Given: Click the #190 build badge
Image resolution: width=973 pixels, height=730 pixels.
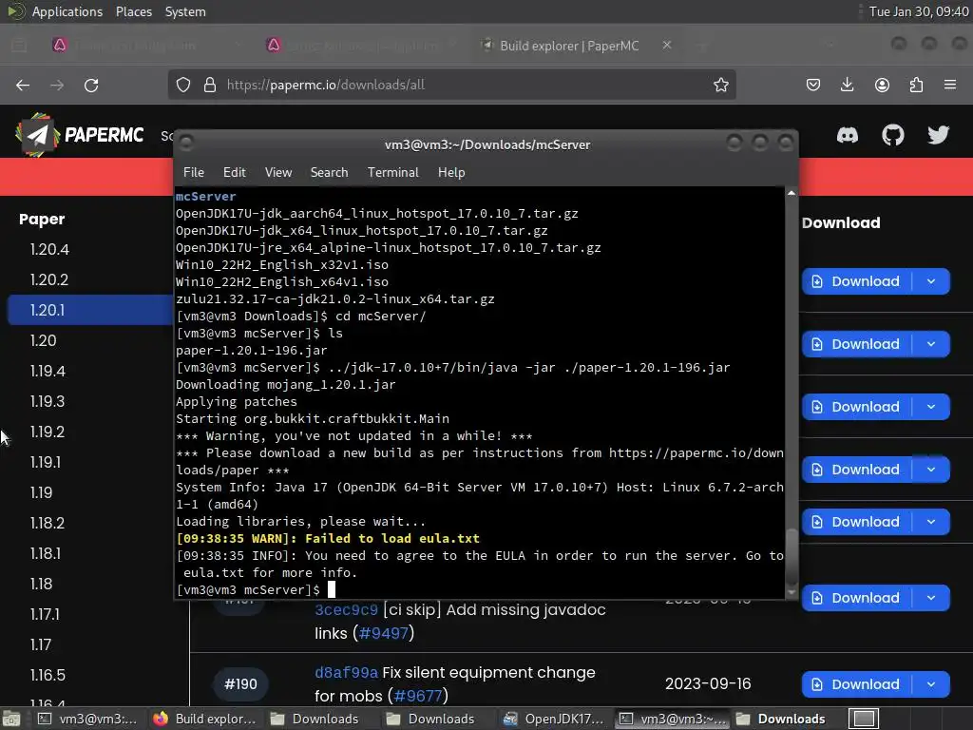Looking at the screenshot, I should [x=240, y=684].
